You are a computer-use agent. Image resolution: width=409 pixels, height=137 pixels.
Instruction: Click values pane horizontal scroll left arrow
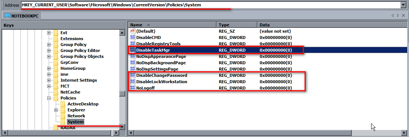(x=131, y=133)
